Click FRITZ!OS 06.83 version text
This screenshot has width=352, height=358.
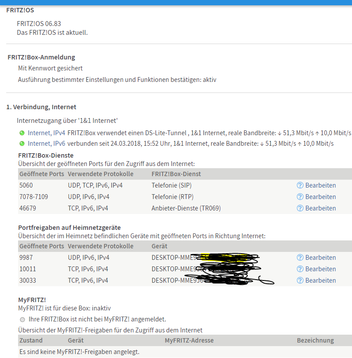point(39,23)
